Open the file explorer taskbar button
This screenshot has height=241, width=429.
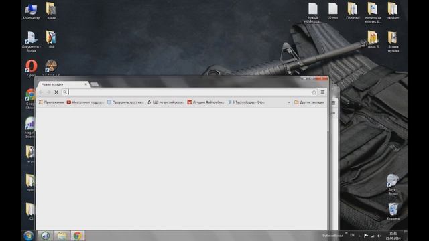pos(62,236)
